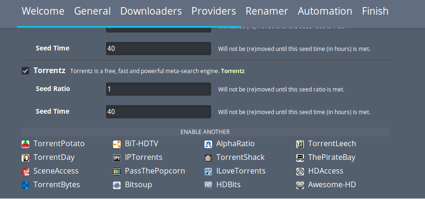This screenshot has width=425, height=199.
Task: Enable the Bitsoup provider label
Action: [x=139, y=185]
